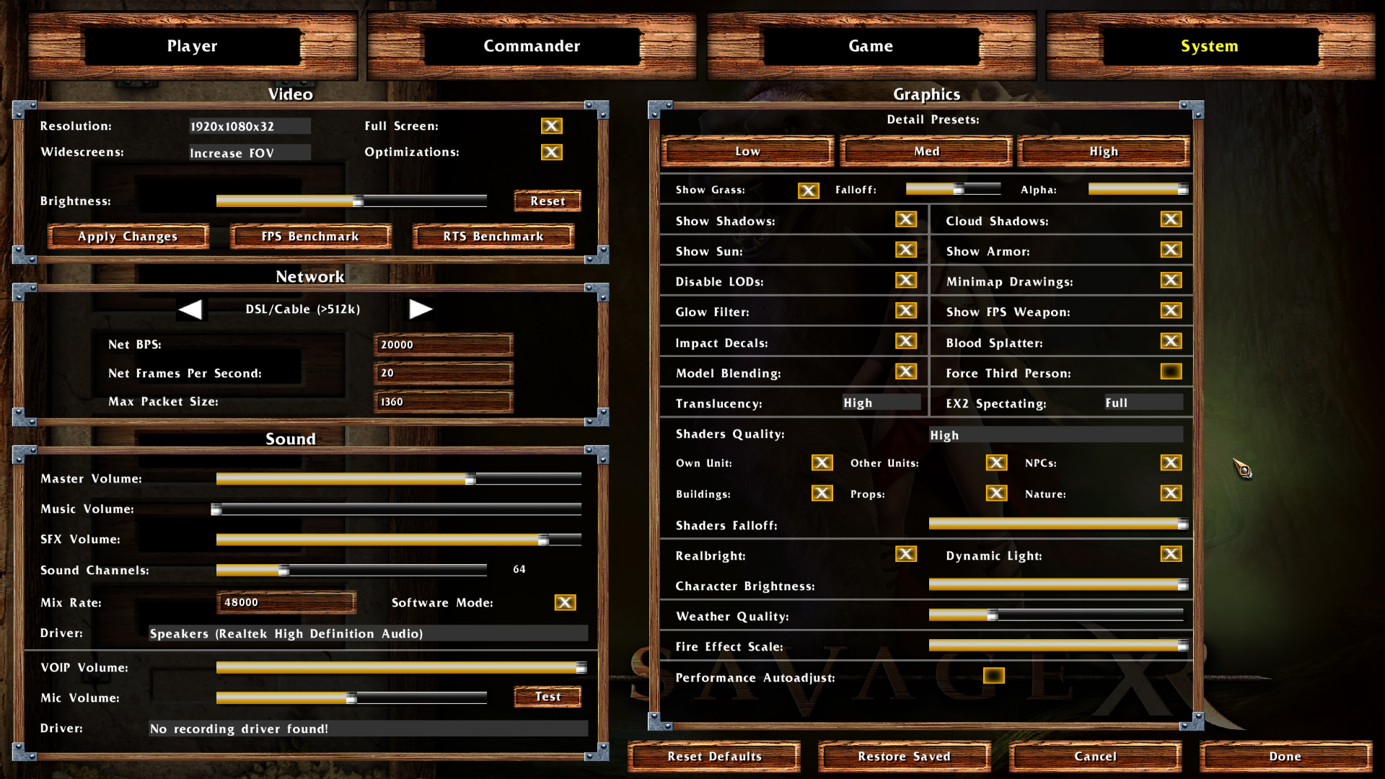Viewport: 1385px width, 779px height.
Task: Toggle shaders for Nature
Action: click(x=1171, y=493)
